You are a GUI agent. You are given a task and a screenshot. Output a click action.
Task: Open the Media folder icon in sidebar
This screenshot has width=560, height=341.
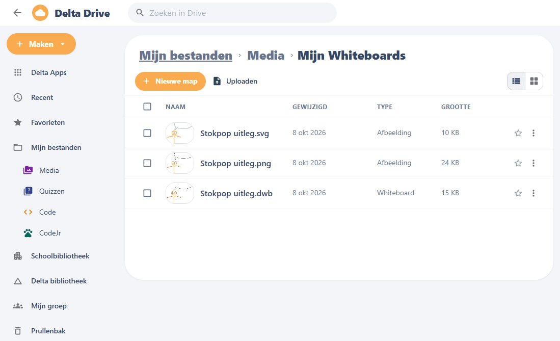click(x=28, y=170)
